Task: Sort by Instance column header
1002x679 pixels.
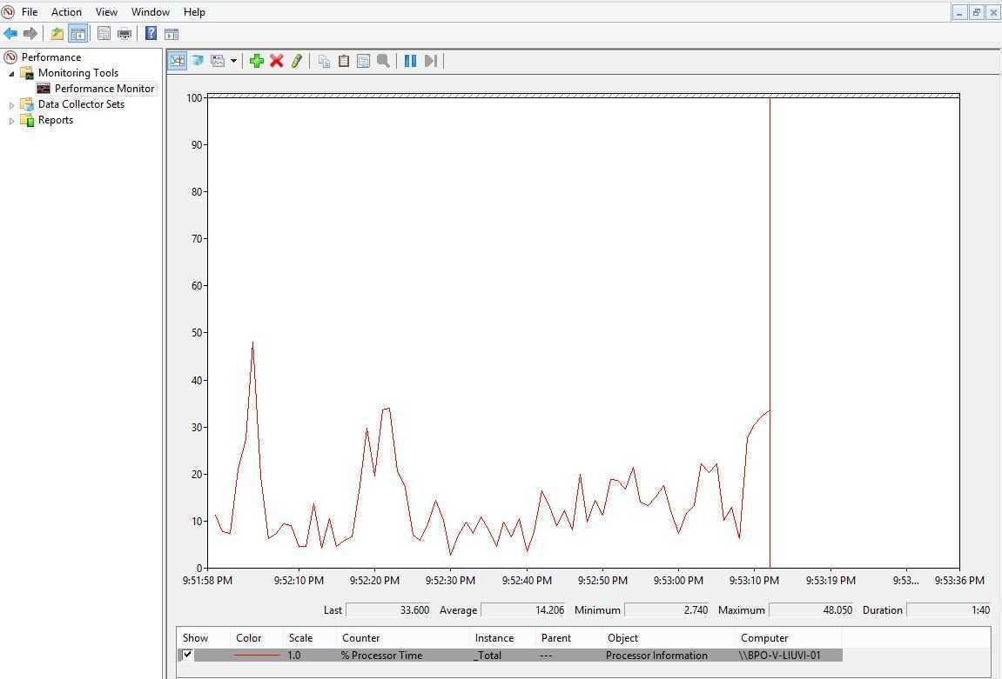Action: [503, 637]
